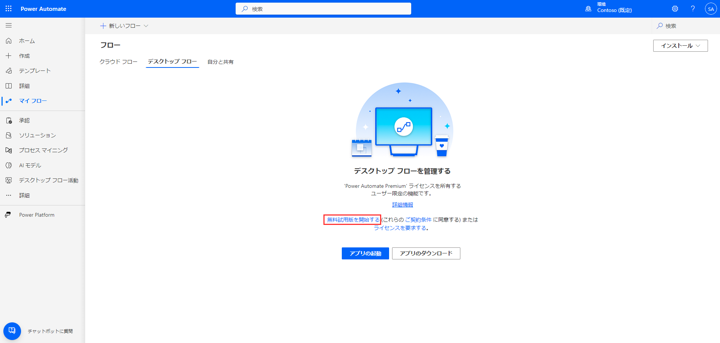Open the chatbot round button icon
The image size is (720, 343).
(12, 331)
